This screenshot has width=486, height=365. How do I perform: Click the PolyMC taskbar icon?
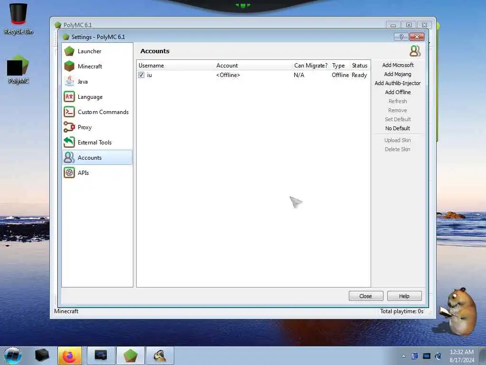[130, 355]
